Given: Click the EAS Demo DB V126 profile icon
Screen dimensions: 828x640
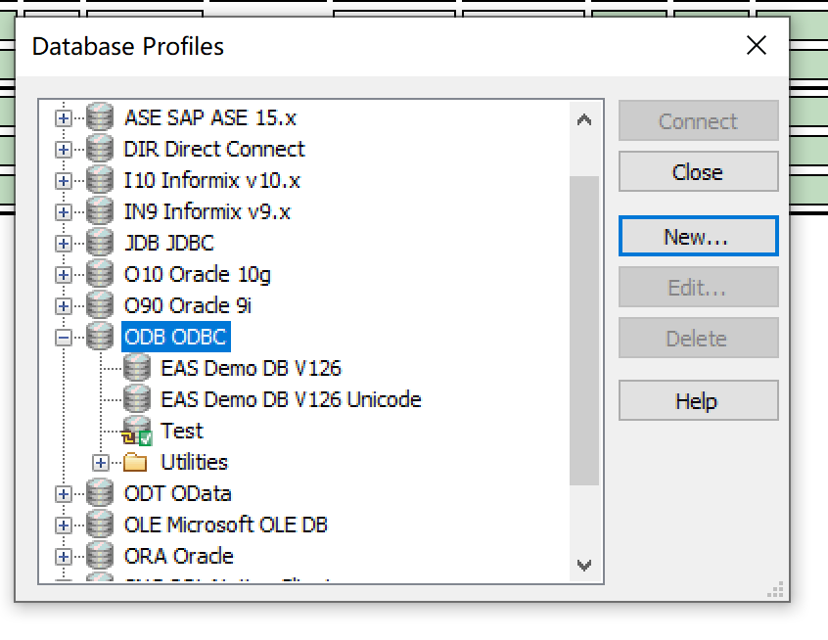Looking at the screenshot, I should pos(137,369).
